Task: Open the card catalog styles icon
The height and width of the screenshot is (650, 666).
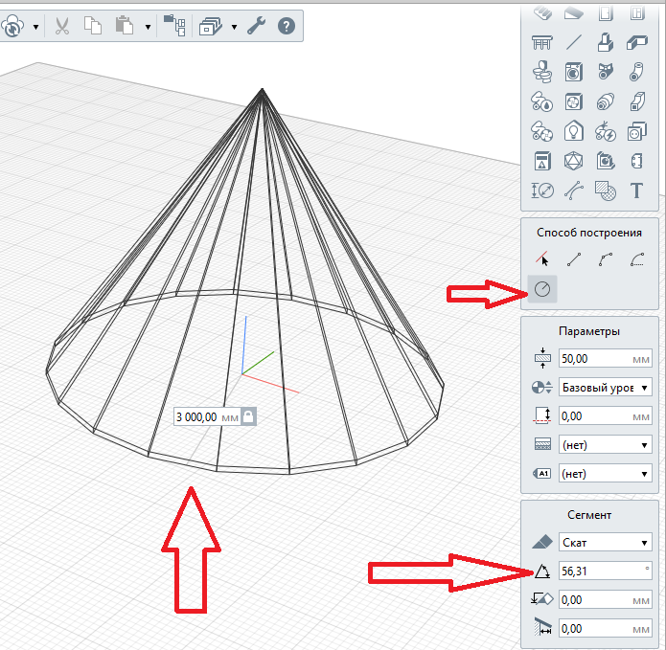Action: point(211,26)
